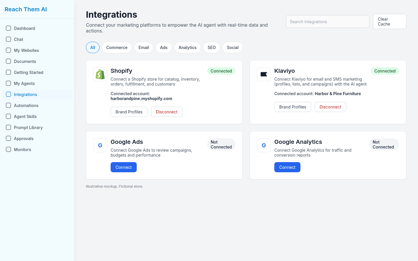The width and height of the screenshot is (418, 261).
Task: Click the My Websites sidebar icon
Action: click(8, 50)
